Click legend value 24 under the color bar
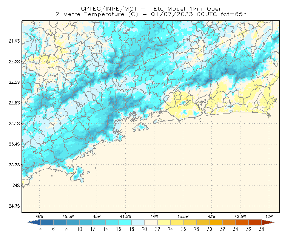Screen dimensions: 302x233 pos(171,229)
